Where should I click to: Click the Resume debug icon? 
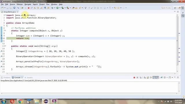tap(22, 8)
